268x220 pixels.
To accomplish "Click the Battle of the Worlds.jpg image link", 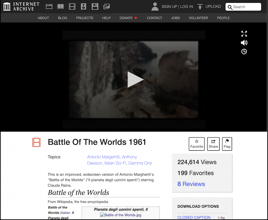I will pyautogui.click(x=121, y=215).
